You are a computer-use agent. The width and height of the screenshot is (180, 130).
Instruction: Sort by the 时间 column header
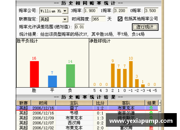coord(43,103)
